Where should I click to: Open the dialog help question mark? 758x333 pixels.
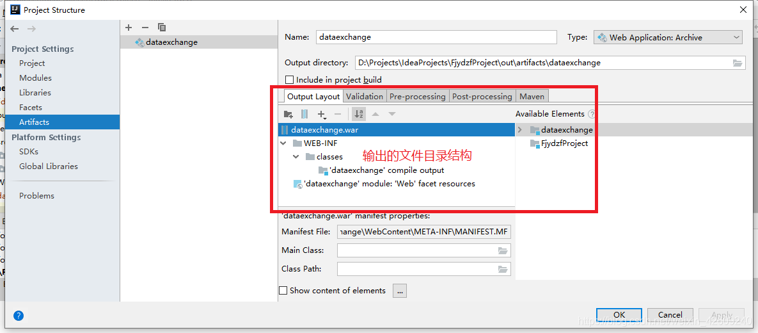[19, 316]
